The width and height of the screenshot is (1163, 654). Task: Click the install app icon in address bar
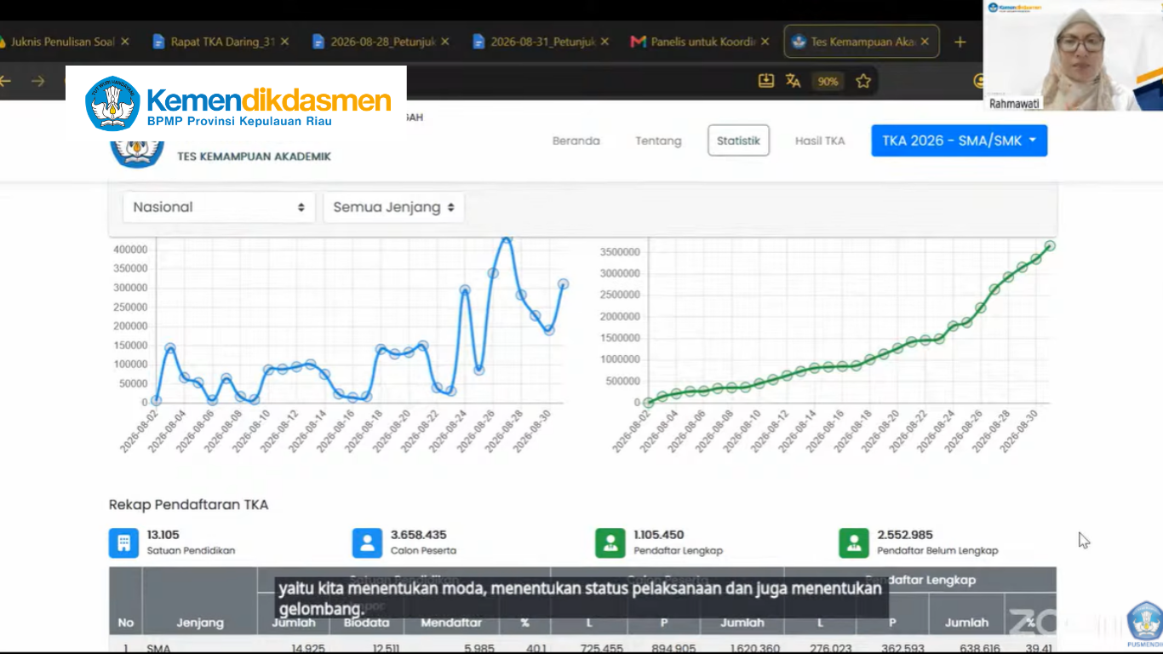tap(766, 81)
